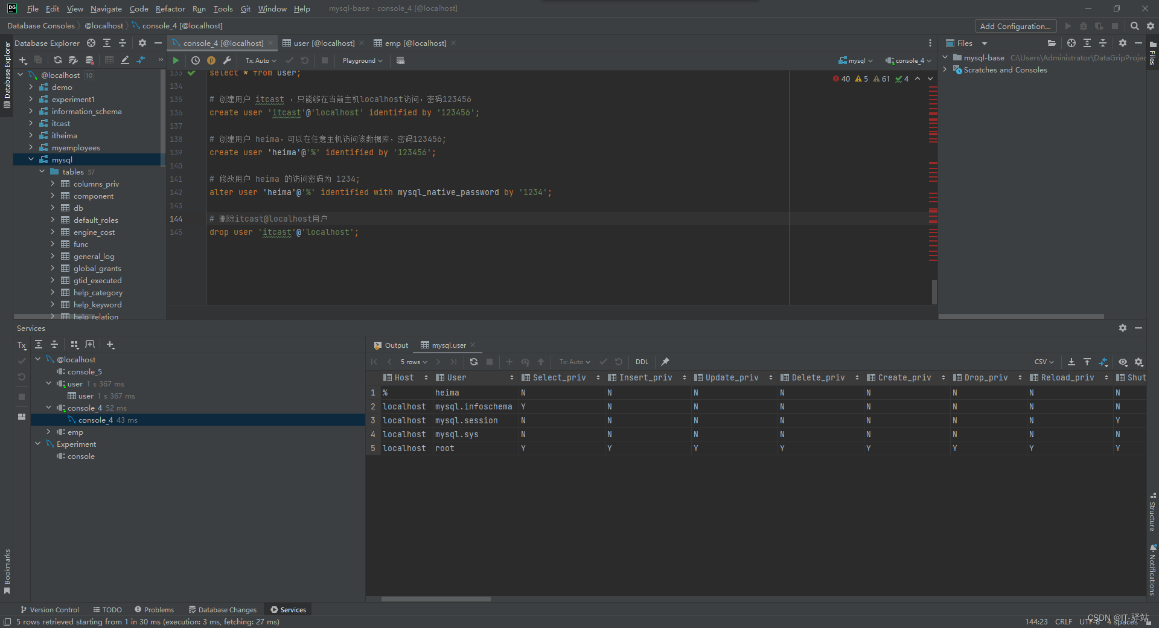Pin the mysql.user result tab

(x=665, y=362)
